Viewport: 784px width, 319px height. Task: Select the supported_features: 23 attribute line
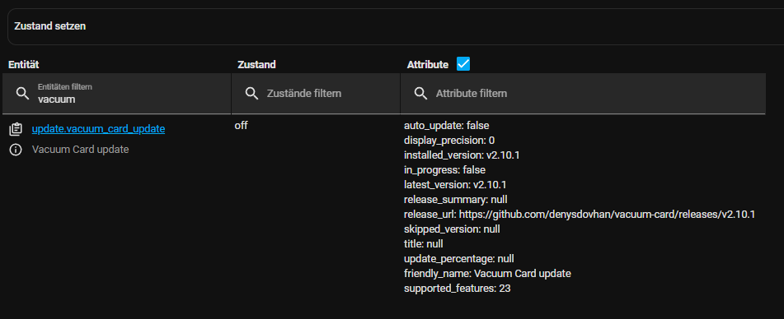click(457, 288)
